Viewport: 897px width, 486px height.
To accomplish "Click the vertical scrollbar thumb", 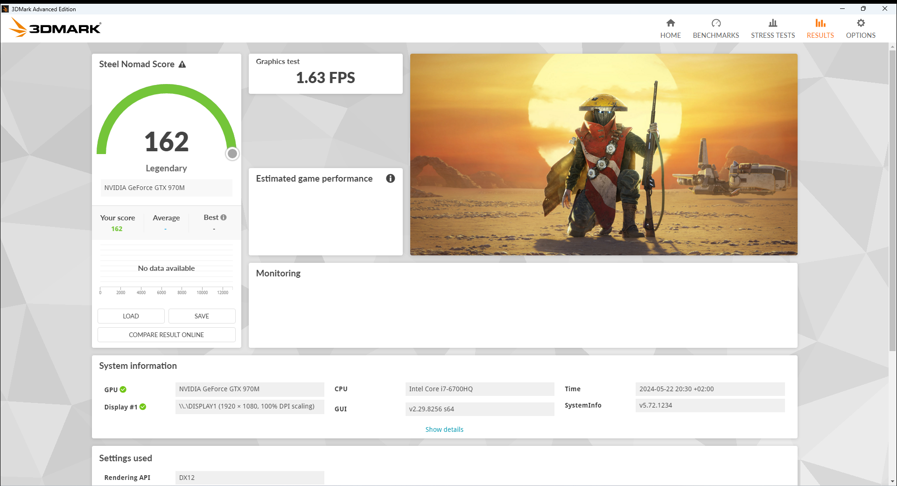I will (x=892, y=200).
